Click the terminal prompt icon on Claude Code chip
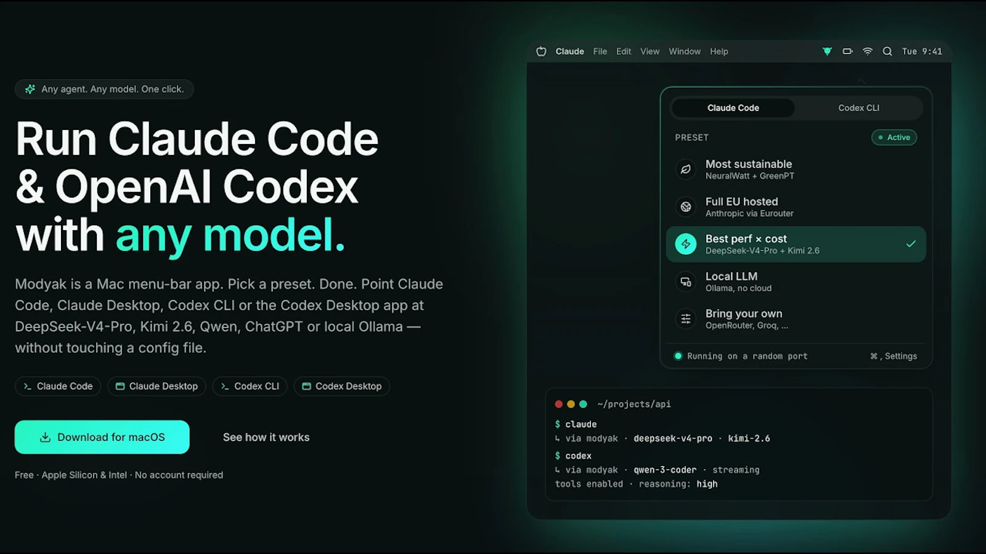 tap(27, 387)
